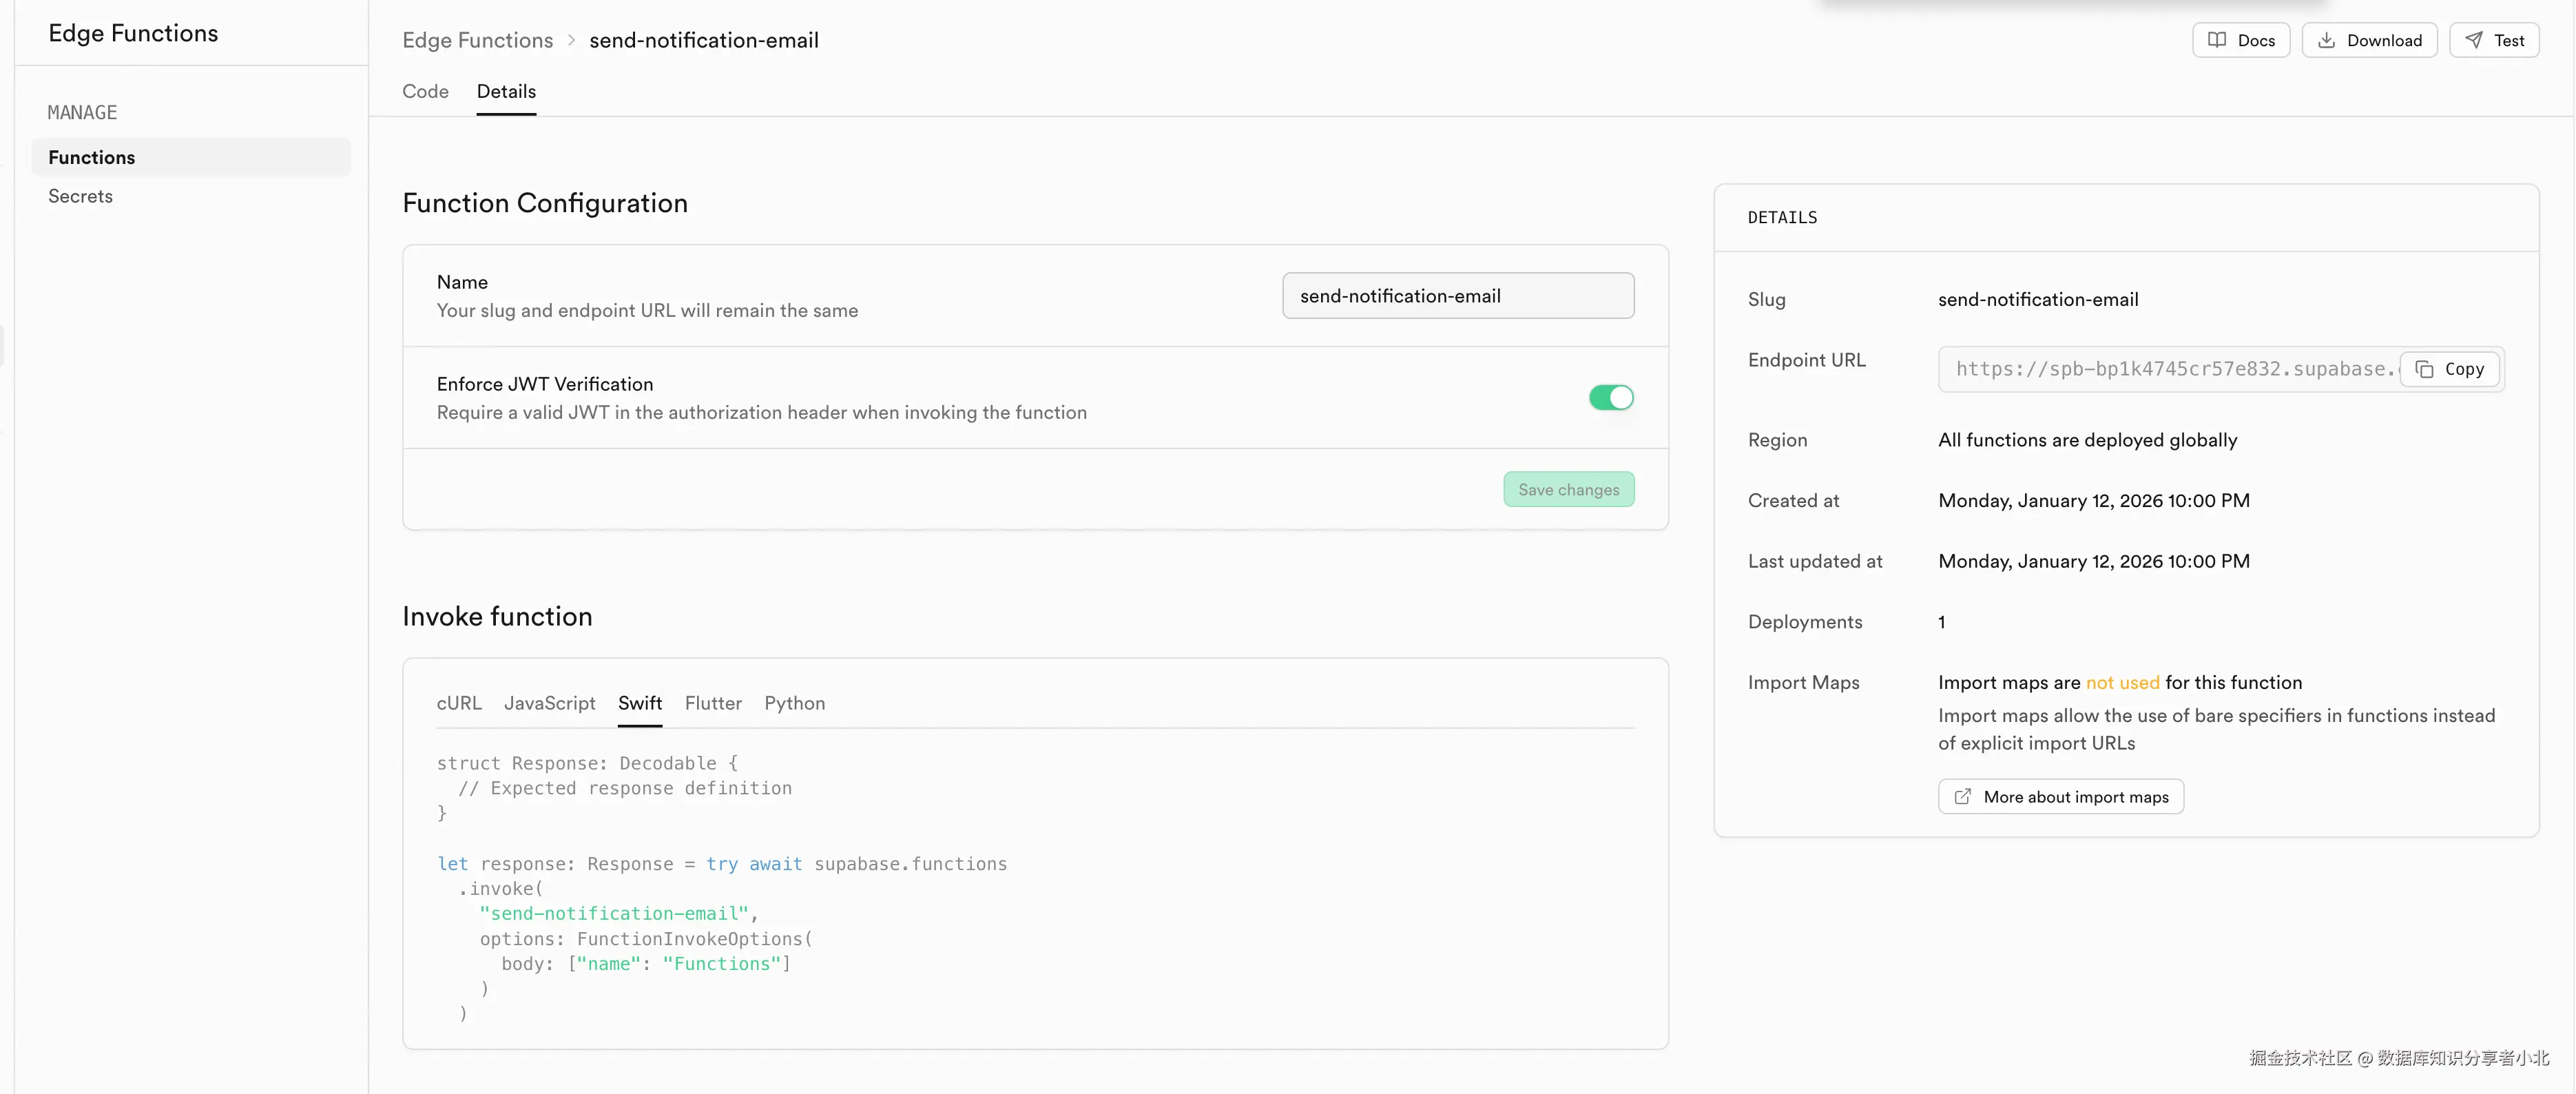The width and height of the screenshot is (2576, 1094).
Task: Show the cURL invoke example
Action: tap(459, 703)
